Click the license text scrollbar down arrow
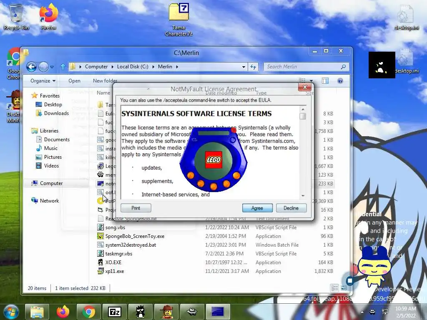427x320 pixels. (x=303, y=196)
